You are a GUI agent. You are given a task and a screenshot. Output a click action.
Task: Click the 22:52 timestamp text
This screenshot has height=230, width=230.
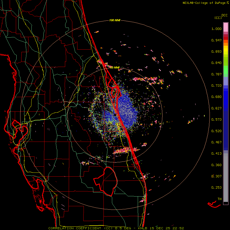(x=178, y=228)
